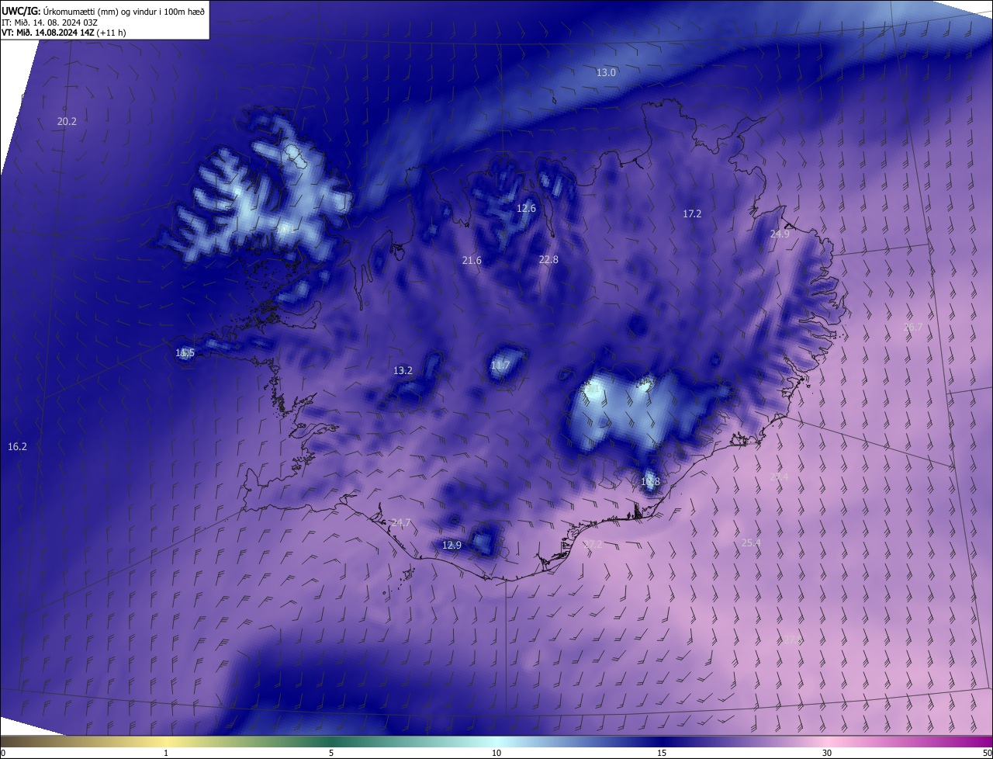Viewport: 993px width, 759px height.
Task: Click the colorbar tick label 0
Action: 3,753
